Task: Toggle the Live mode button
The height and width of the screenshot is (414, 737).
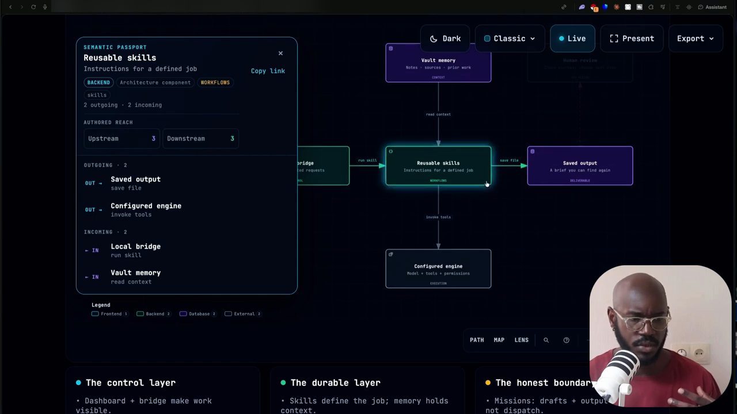Action: pos(572,39)
